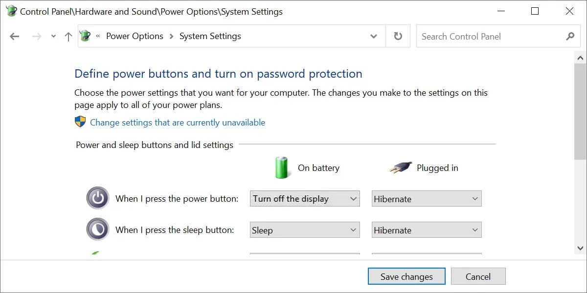Click the green battery icon above On battery
Screen dimensions: 587x293
(x=282, y=167)
